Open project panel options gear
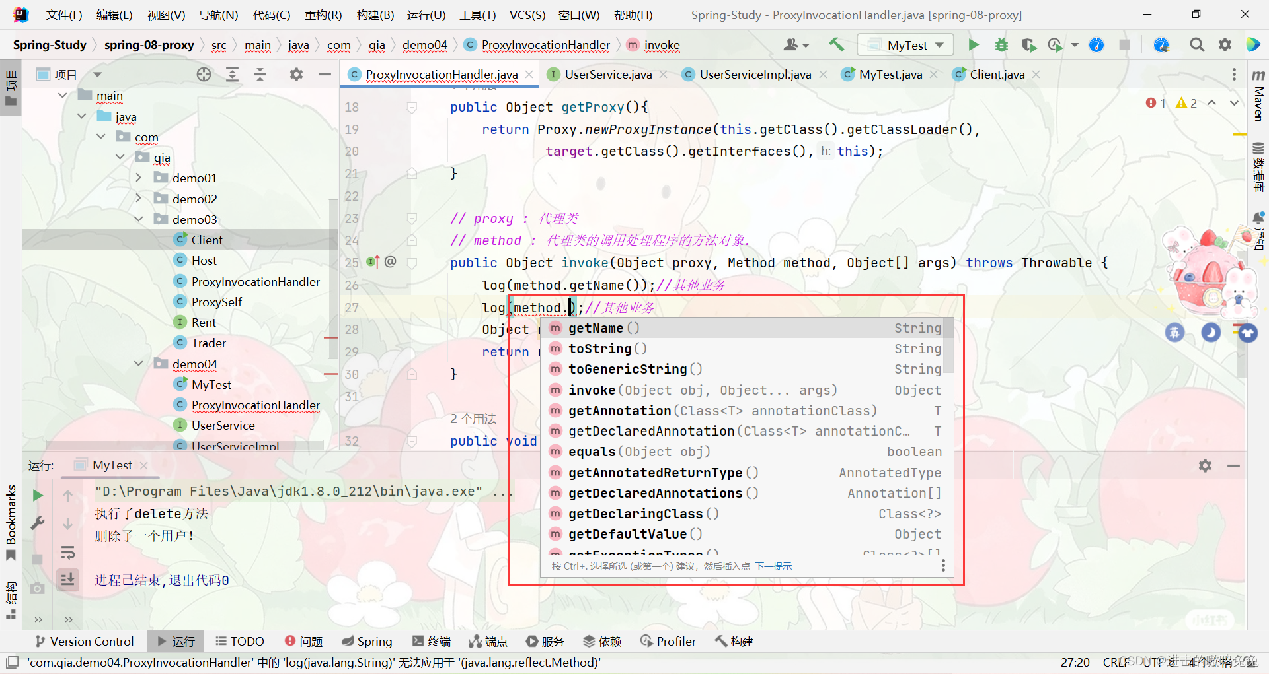This screenshot has width=1269, height=674. pos(296,74)
